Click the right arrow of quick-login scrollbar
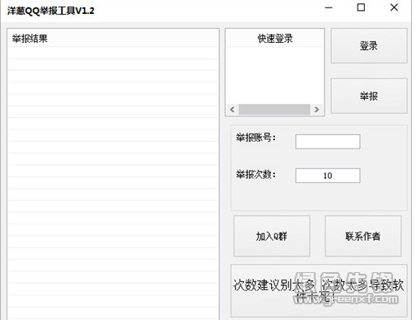 coord(316,110)
